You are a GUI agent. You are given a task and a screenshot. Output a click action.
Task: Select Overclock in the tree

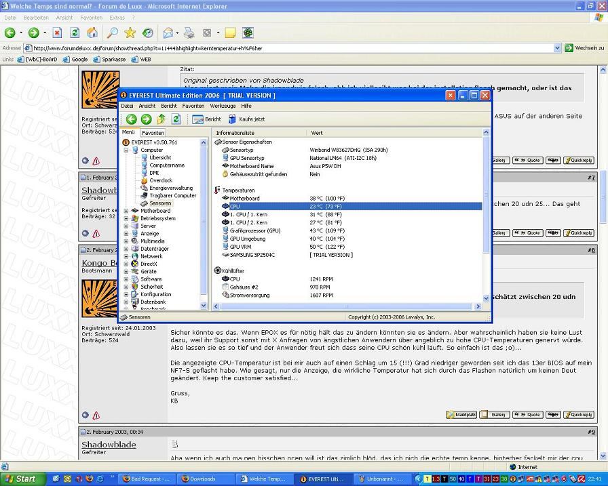click(161, 180)
